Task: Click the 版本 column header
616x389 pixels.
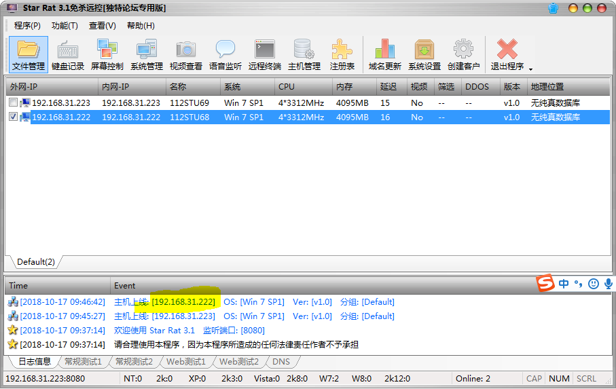Action: 513,87
